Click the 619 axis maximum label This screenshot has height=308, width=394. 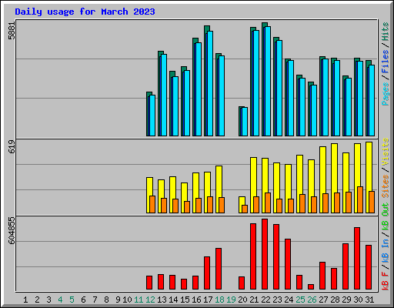(12, 147)
